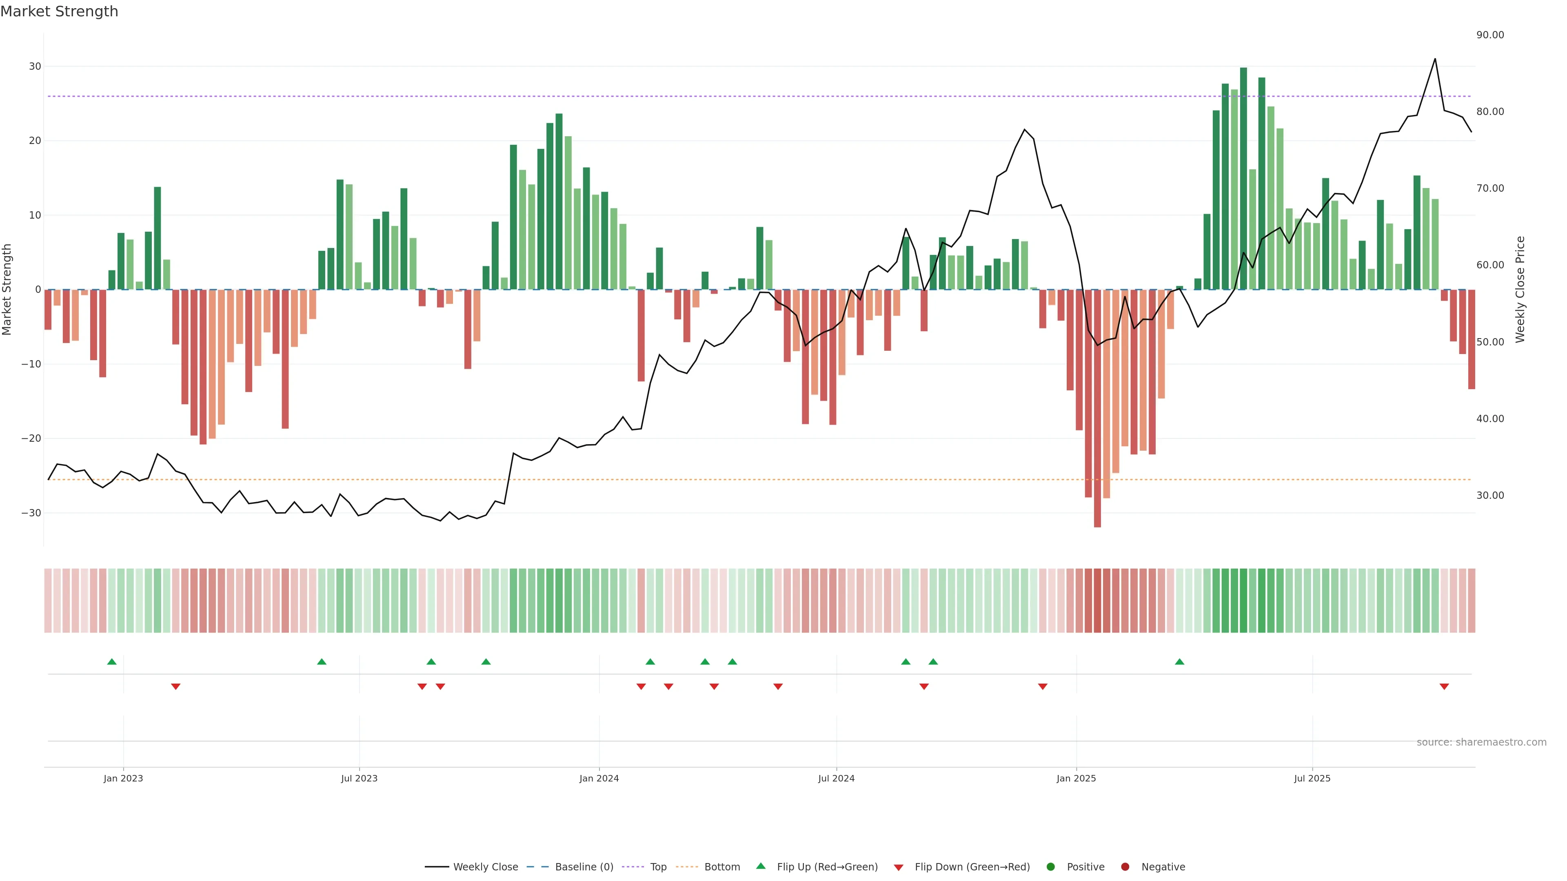Click the first green flip-up marker before Jan 2023
The height and width of the screenshot is (881, 1567).
[x=112, y=662]
